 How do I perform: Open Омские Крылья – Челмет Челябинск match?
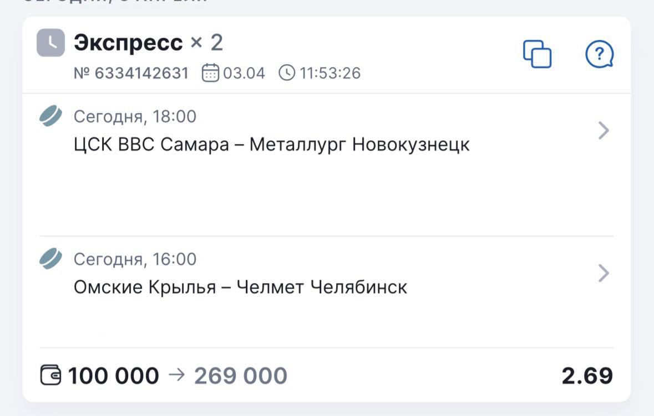click(x=240, y=287)
